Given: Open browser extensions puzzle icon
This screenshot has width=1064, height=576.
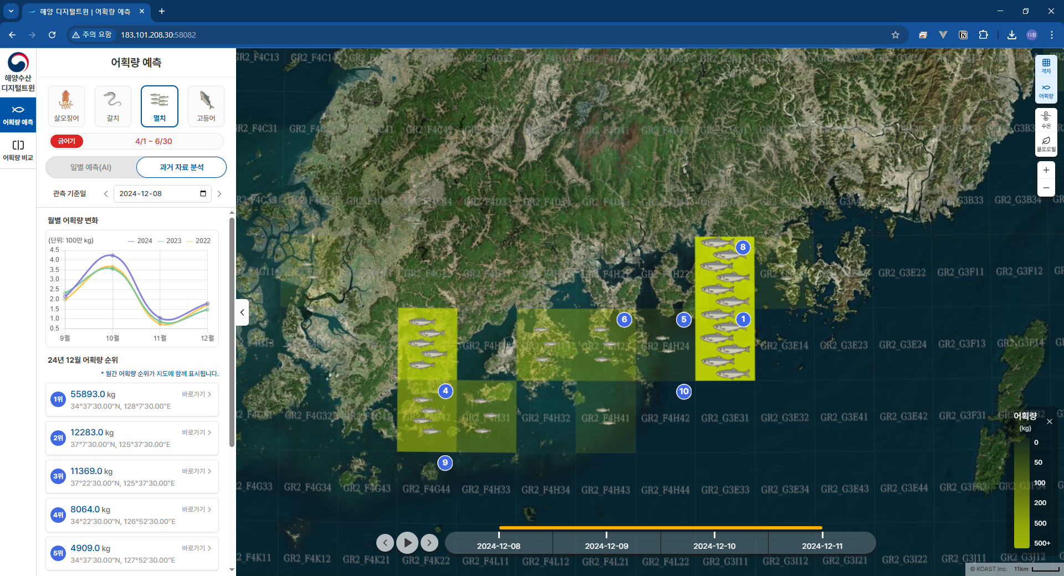Looking at the screenshot, I should click(983, 35).
